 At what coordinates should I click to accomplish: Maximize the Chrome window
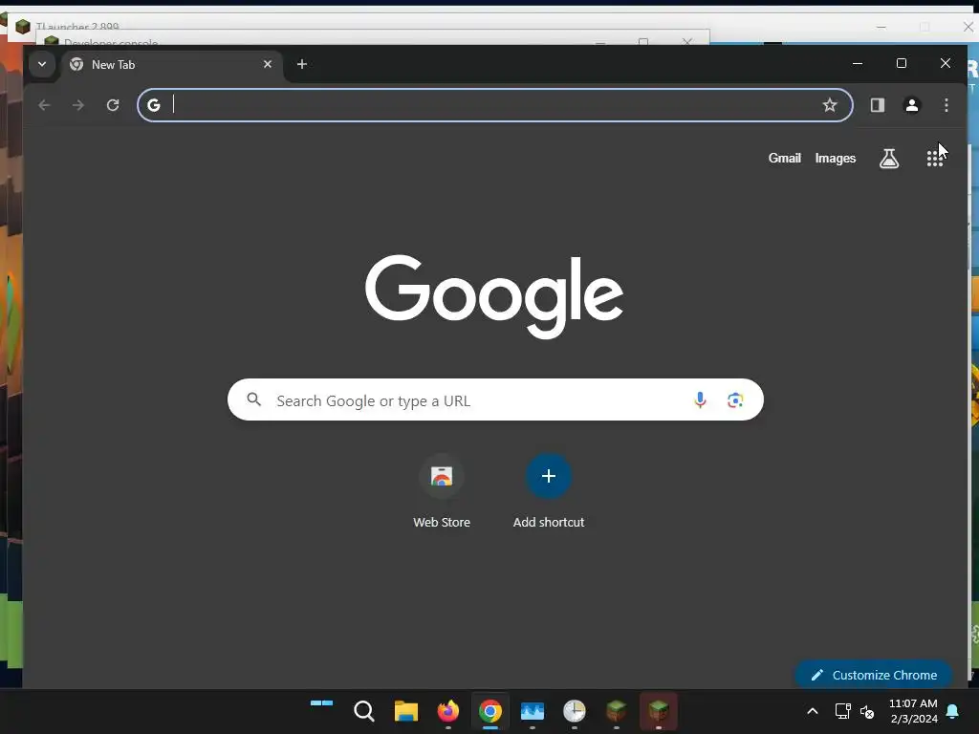point(901,63)
